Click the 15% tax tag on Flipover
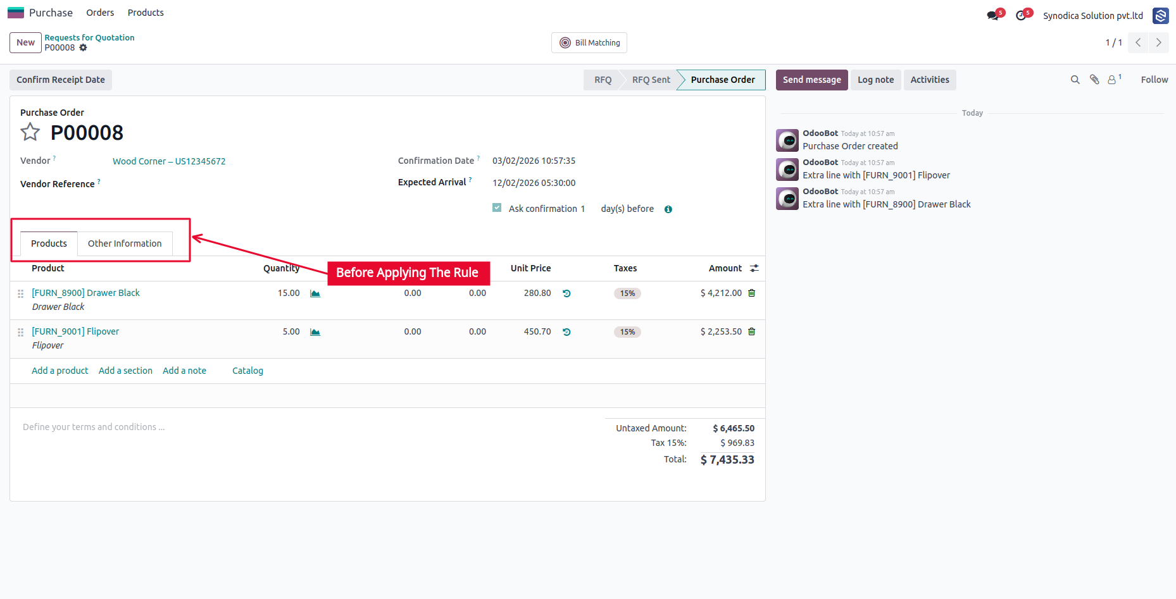 click(627, 332)
